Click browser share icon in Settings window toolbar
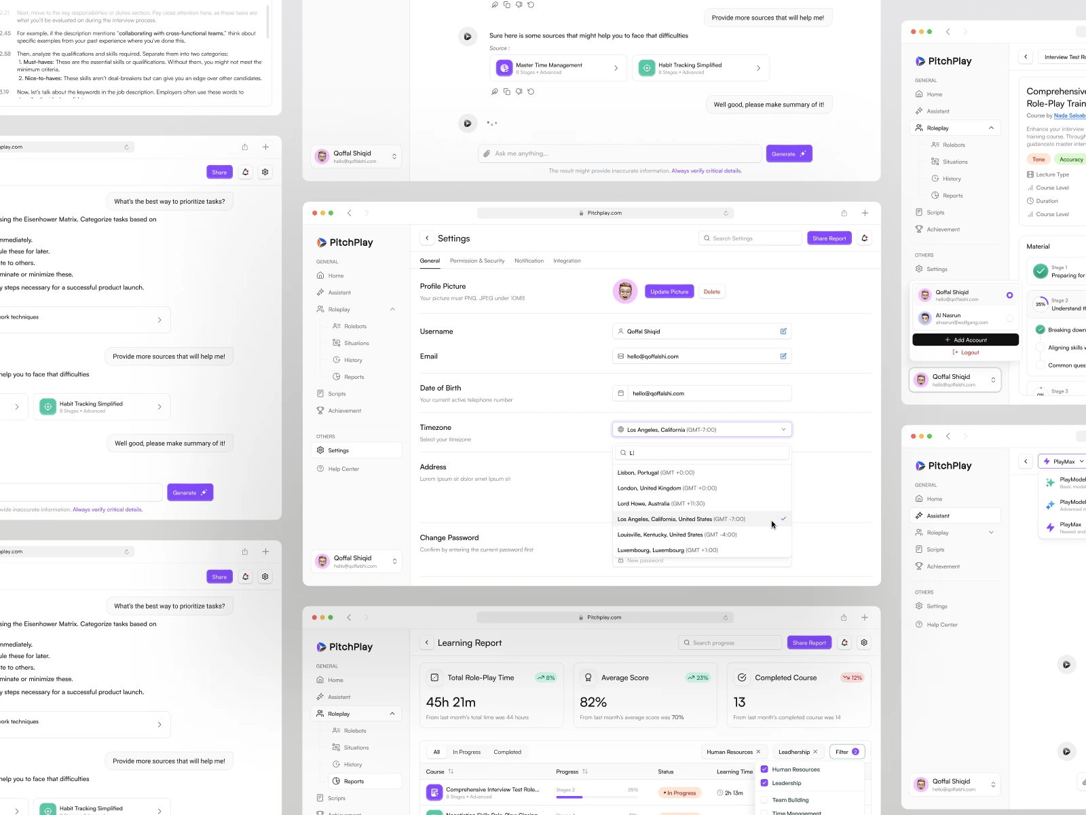 point(844,213)
